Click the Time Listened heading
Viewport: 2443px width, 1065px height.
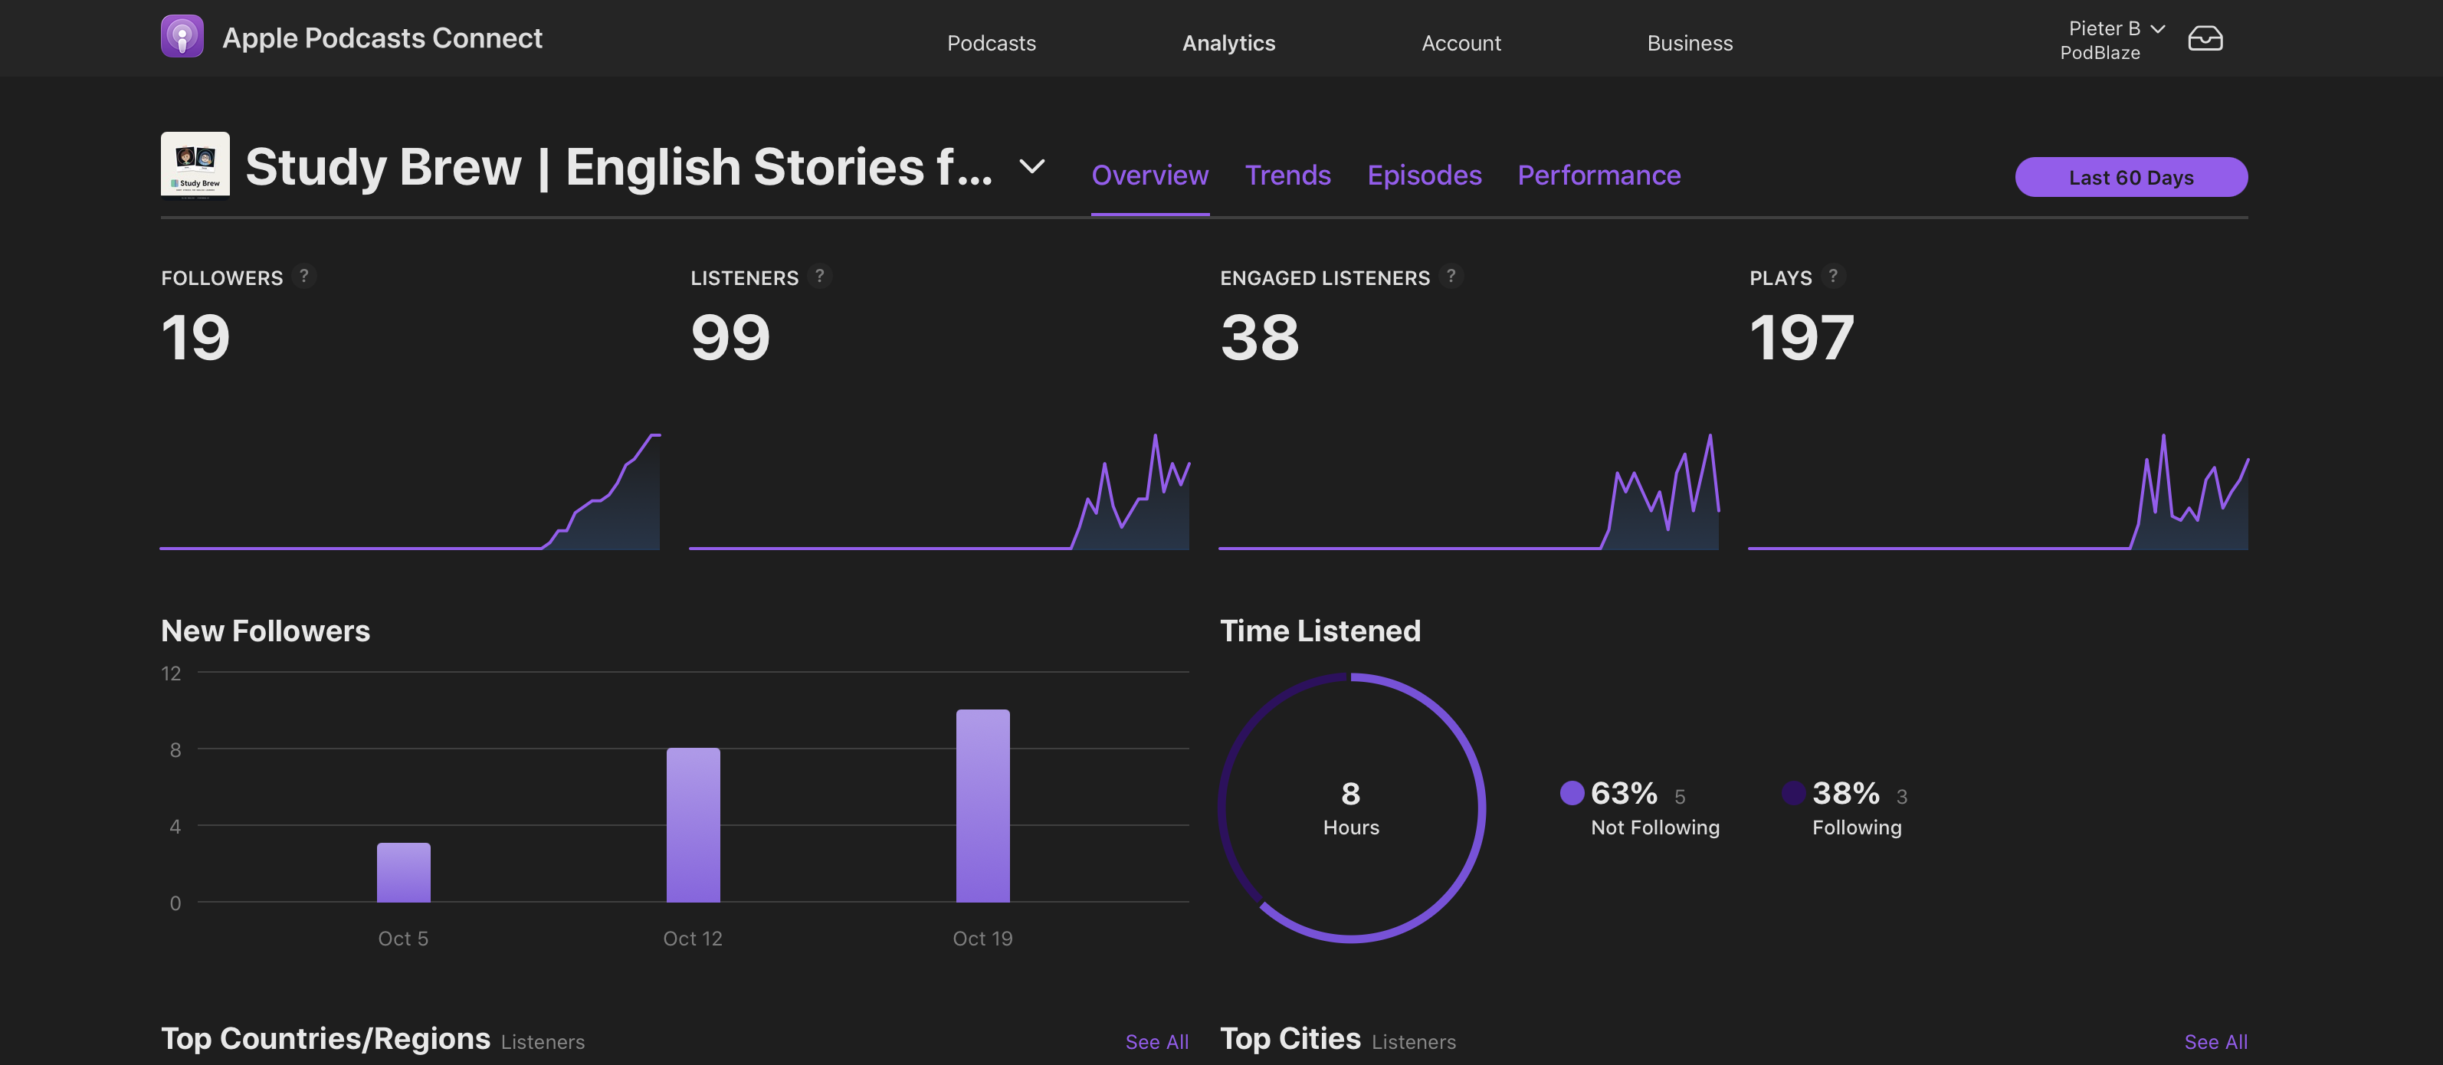point(1320,631)
